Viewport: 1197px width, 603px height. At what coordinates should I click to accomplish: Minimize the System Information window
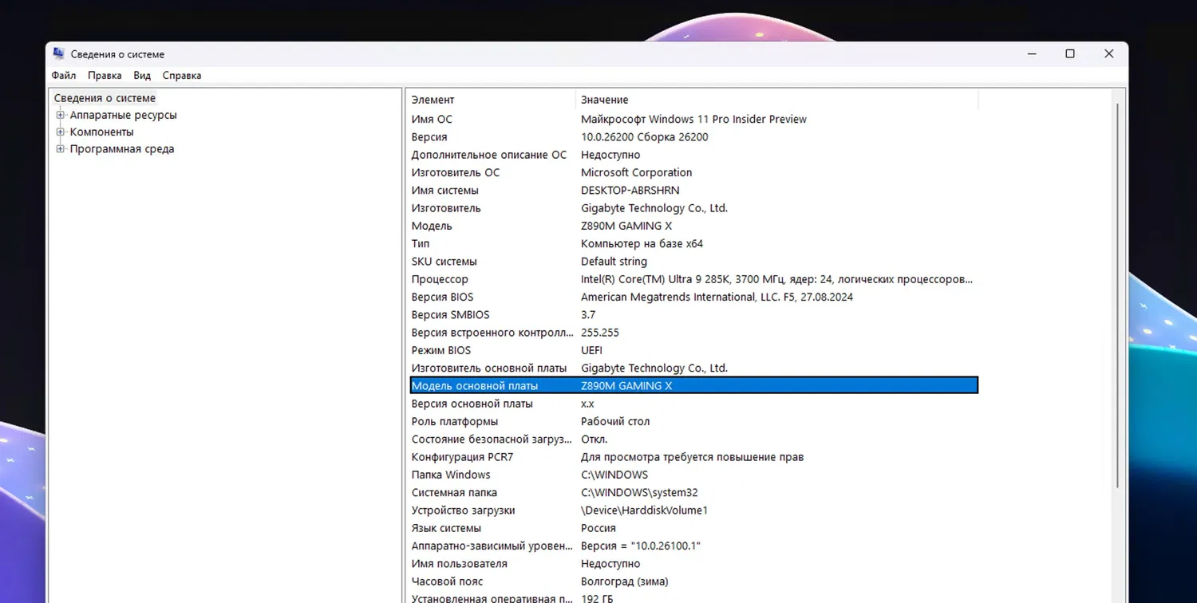pyautogui.click(x=1033, y=54)
